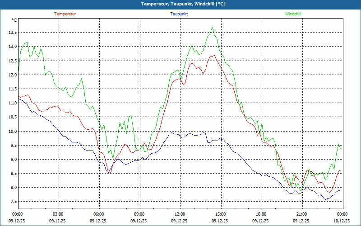The image size is (361, 226).
Task: Click the 18:00 time axis label
Action: (261, 214)
